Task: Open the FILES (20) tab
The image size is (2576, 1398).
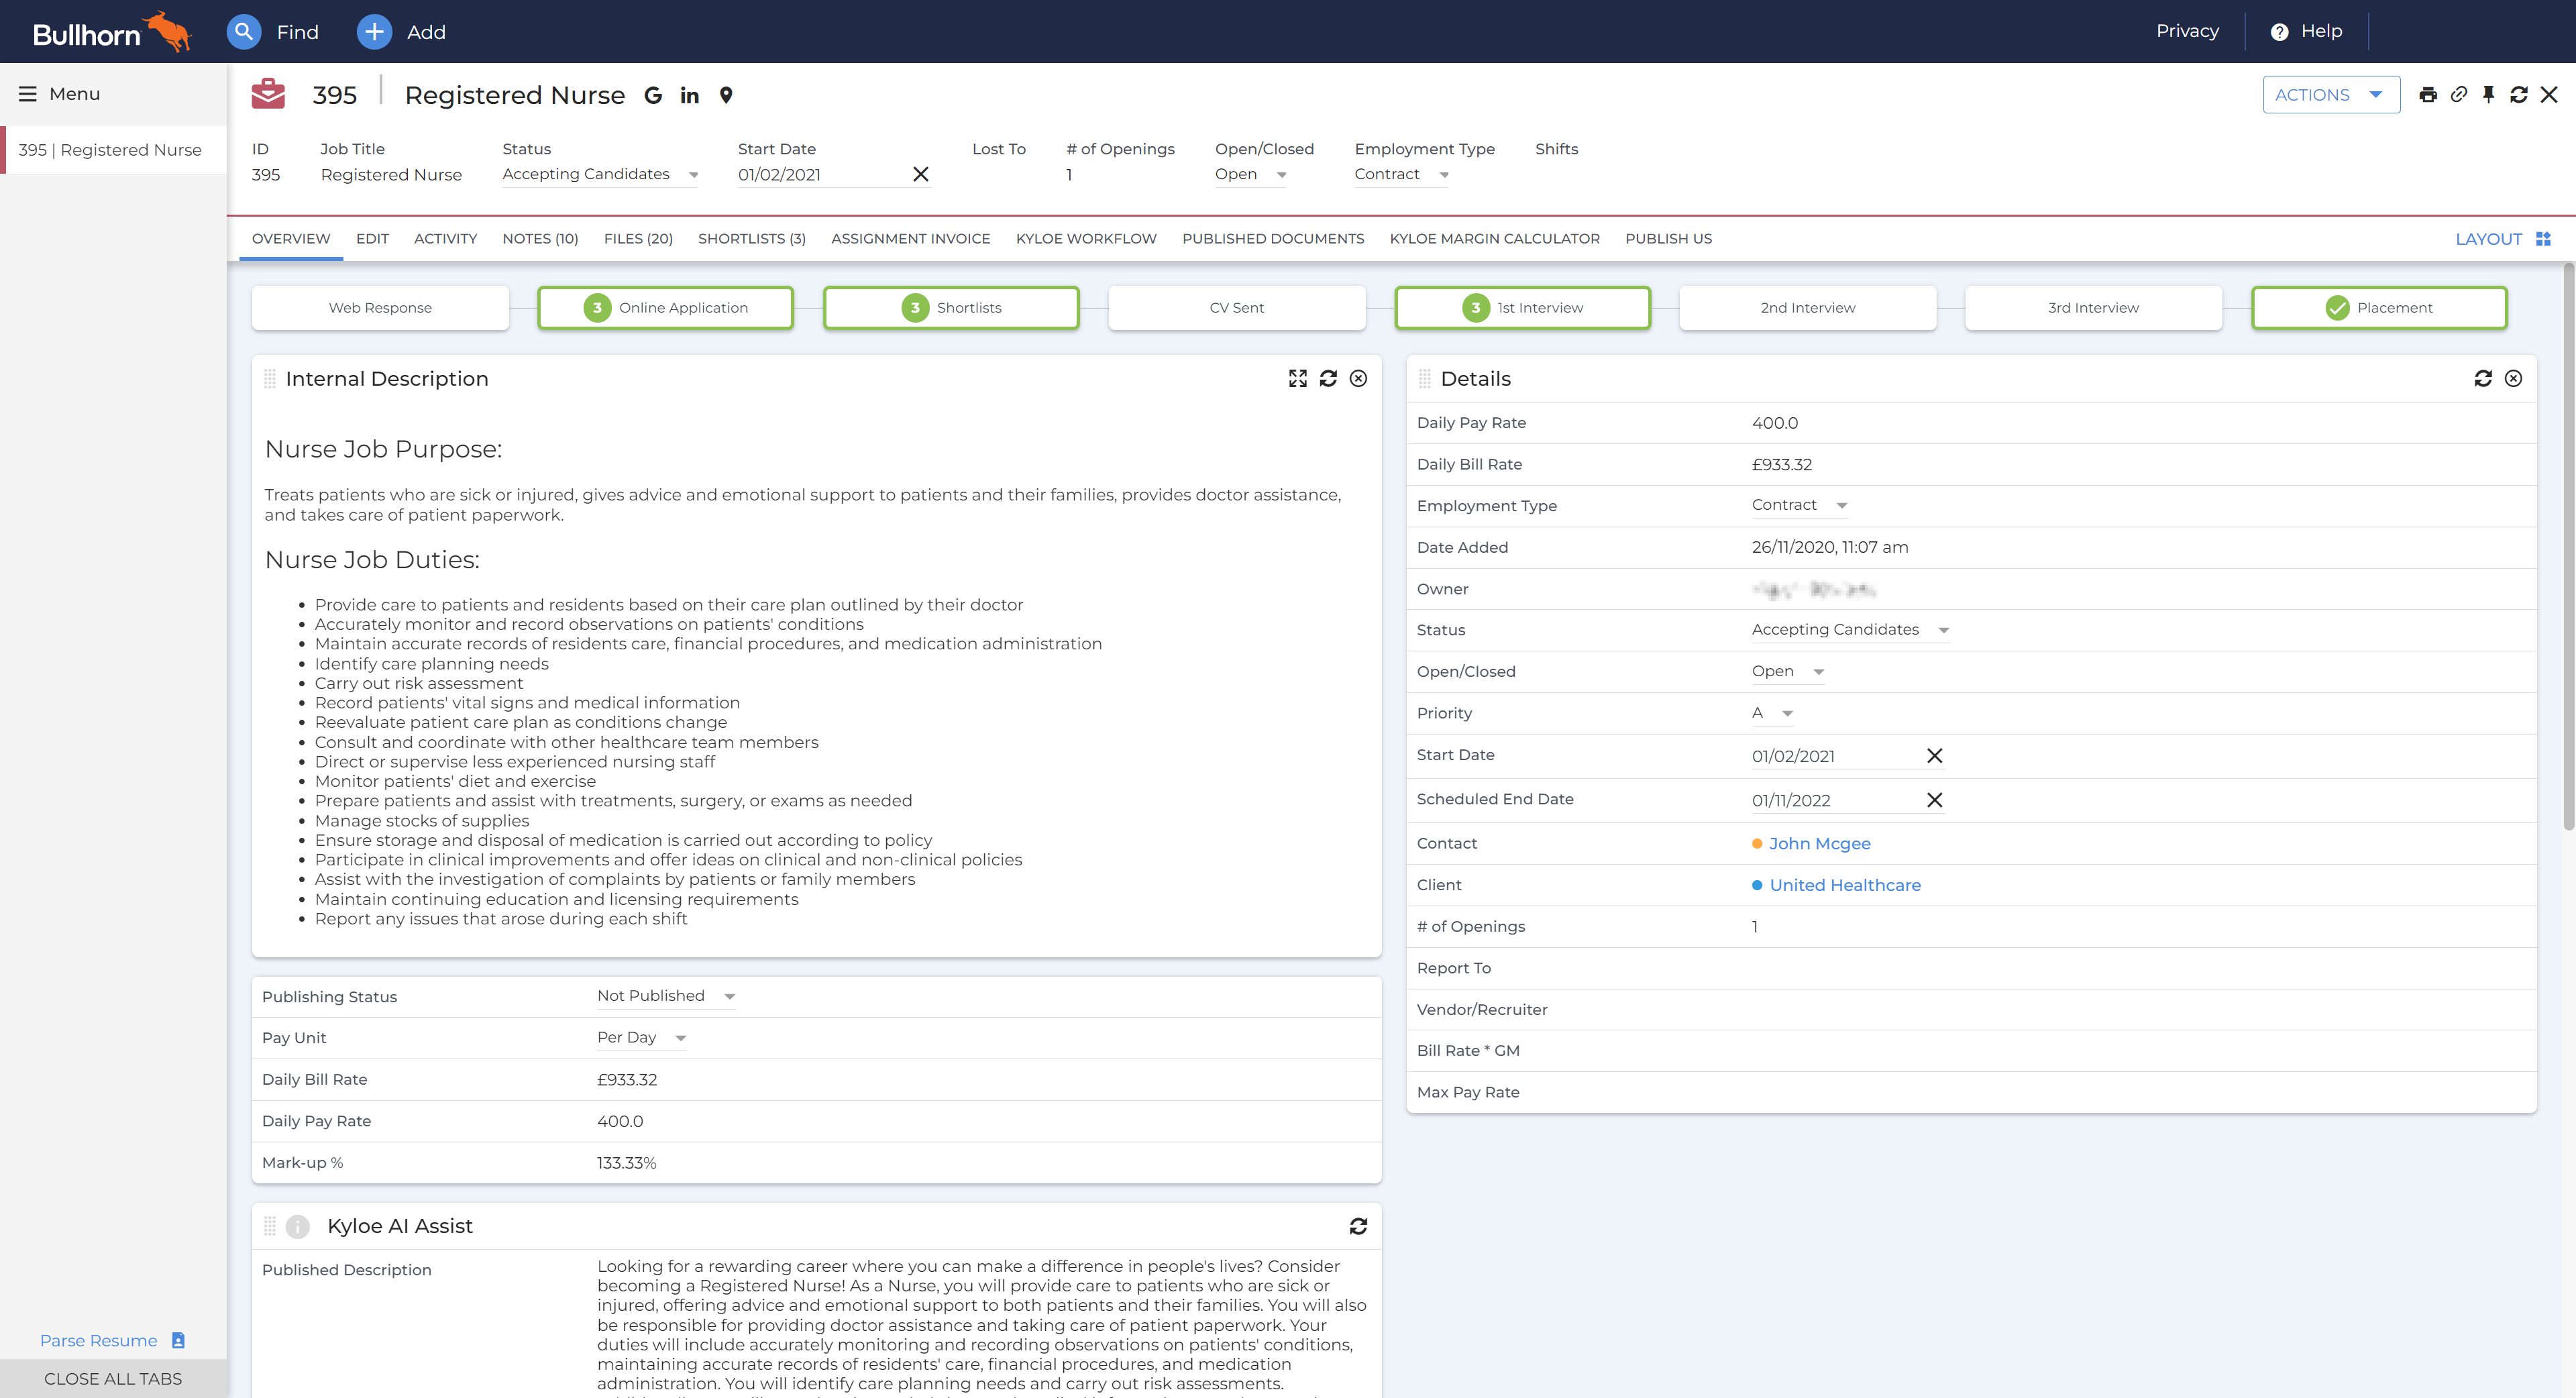Action: (638, 239)
